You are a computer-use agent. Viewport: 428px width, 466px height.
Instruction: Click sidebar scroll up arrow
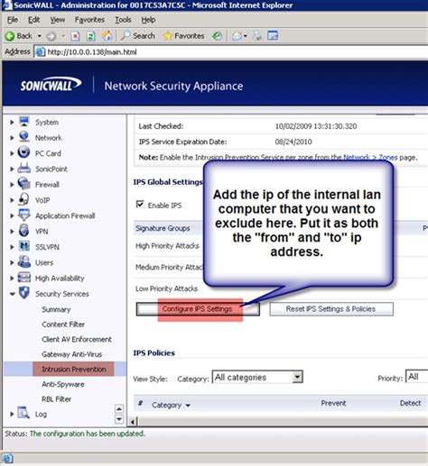(x=119, y=409)
